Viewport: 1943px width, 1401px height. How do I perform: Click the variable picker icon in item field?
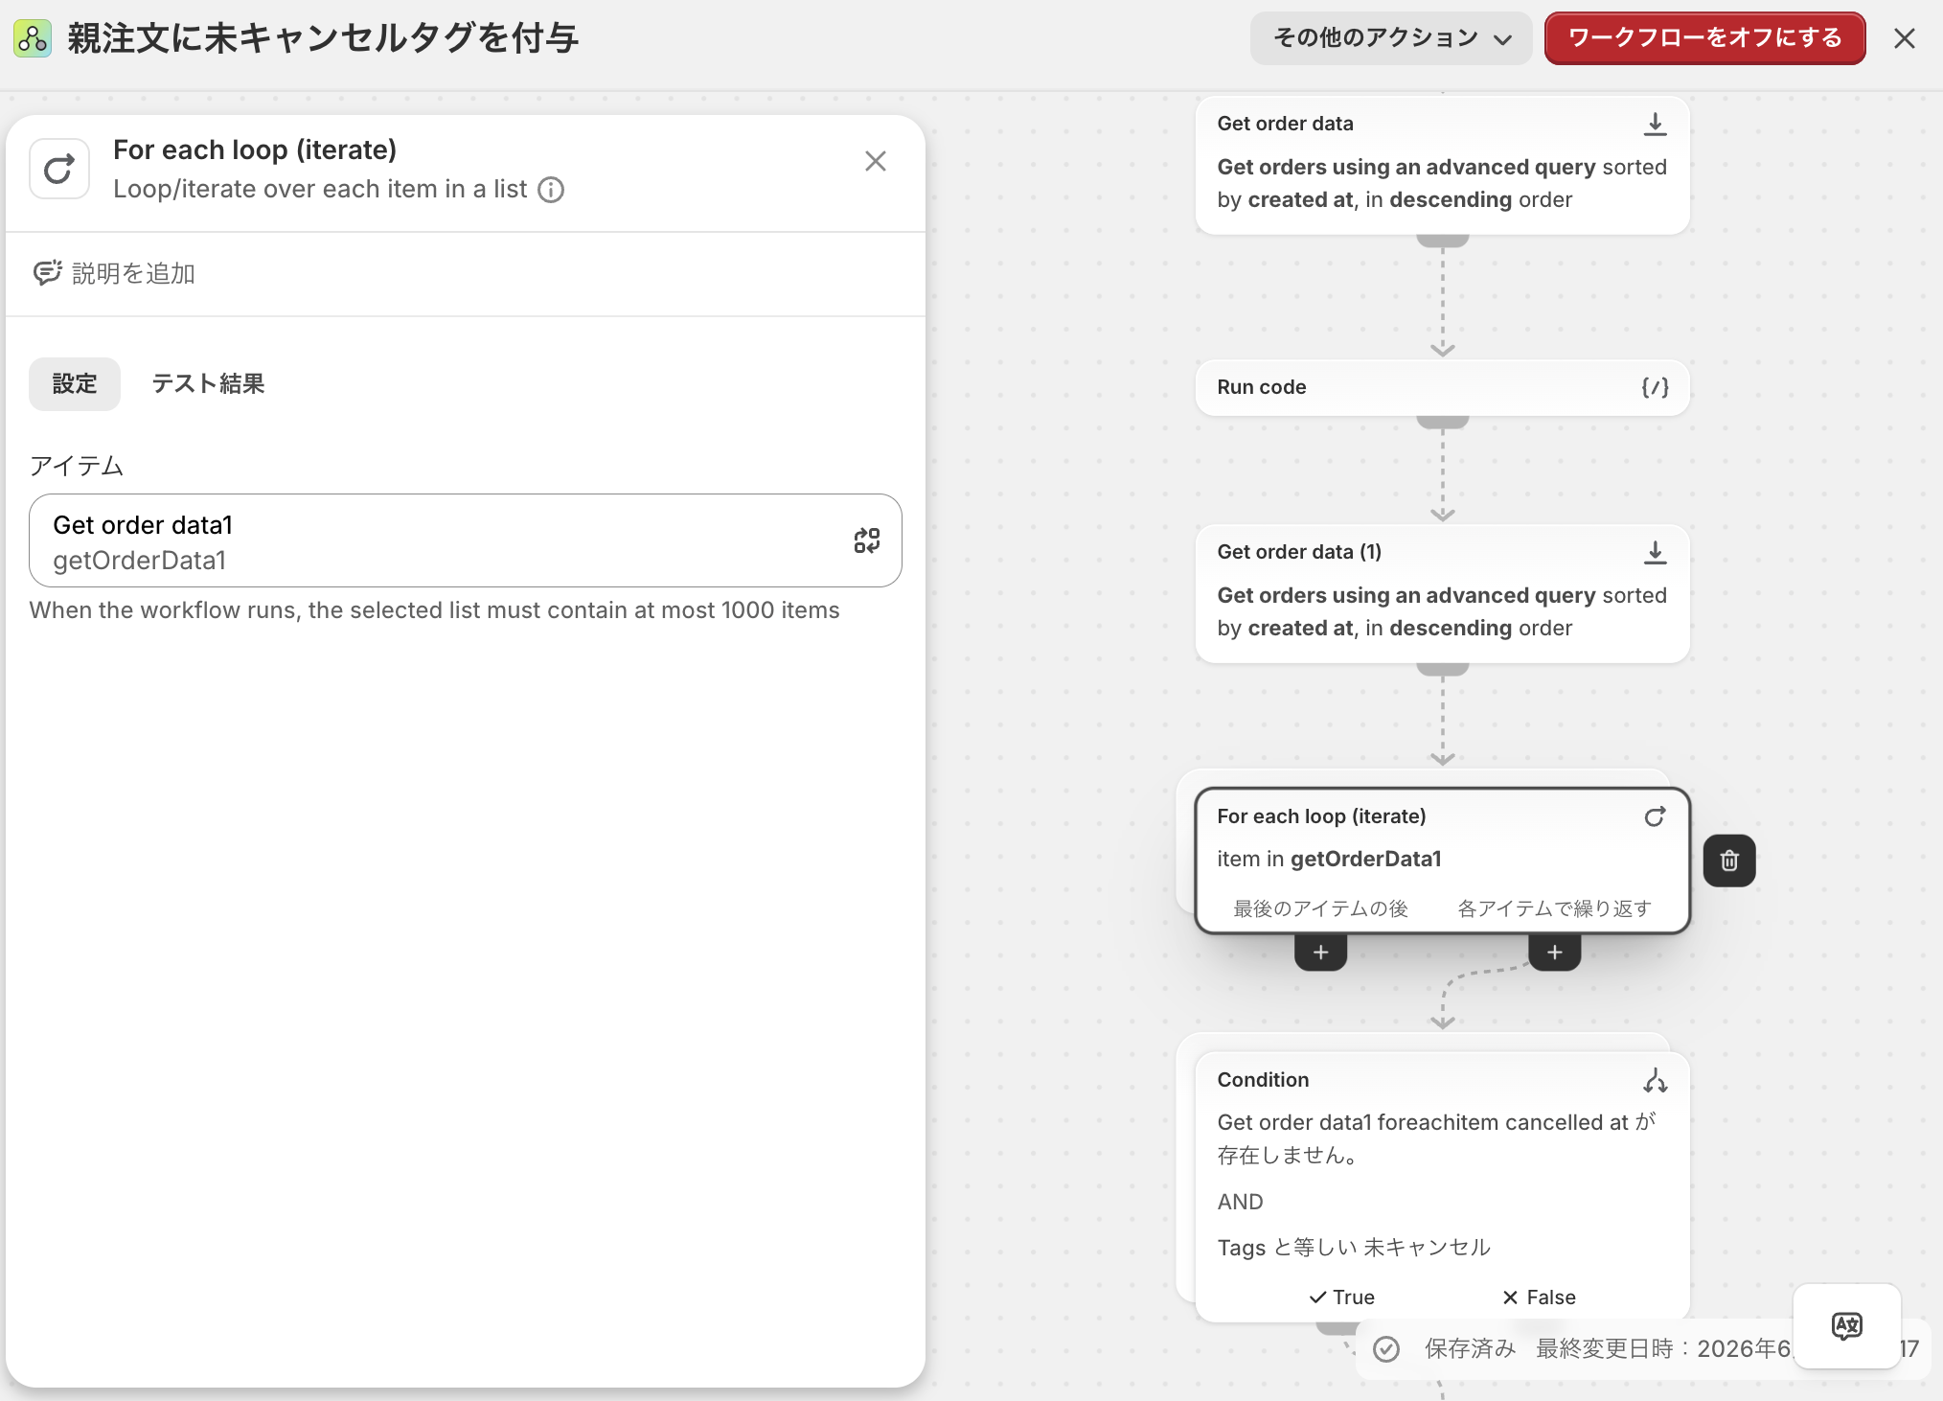click(866, 540)
